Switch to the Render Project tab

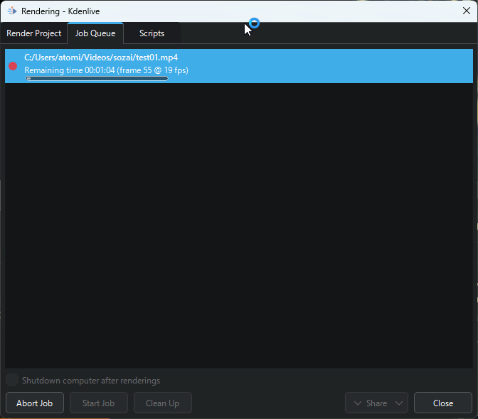pyautogui.click(x=33, y=33)
